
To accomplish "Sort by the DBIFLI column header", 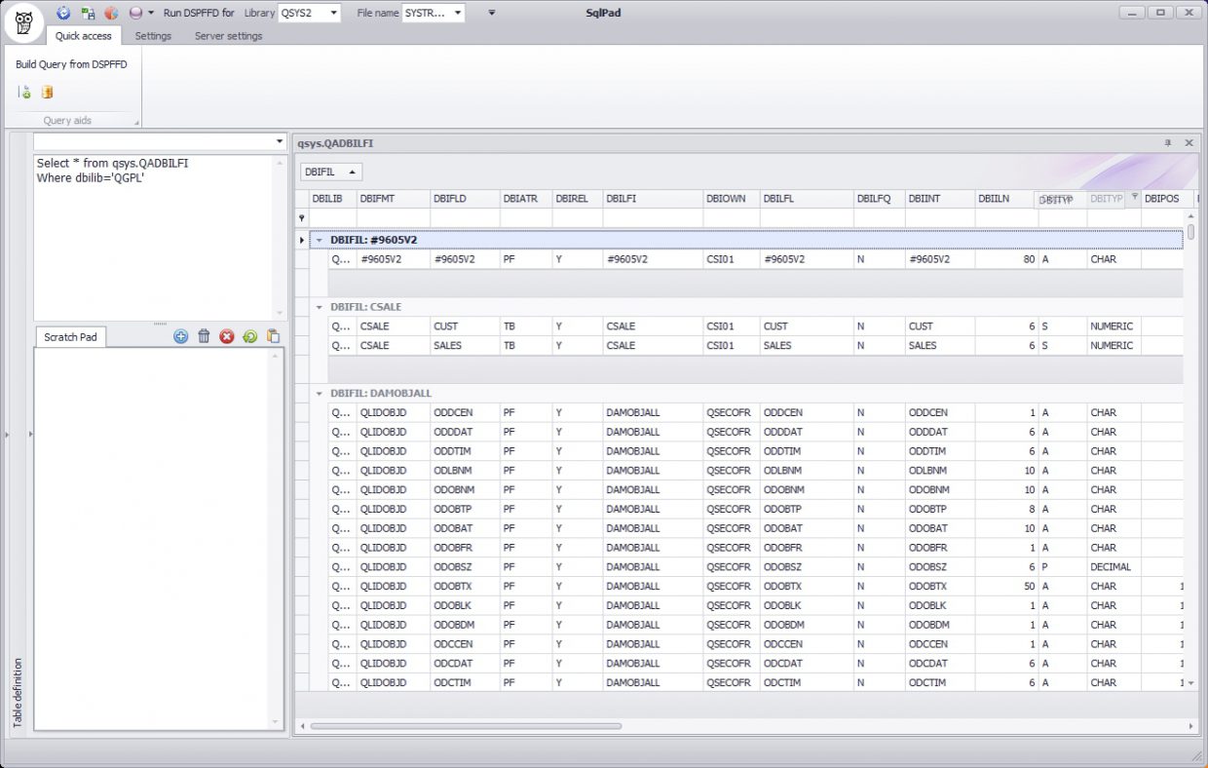I will point(653,199).
